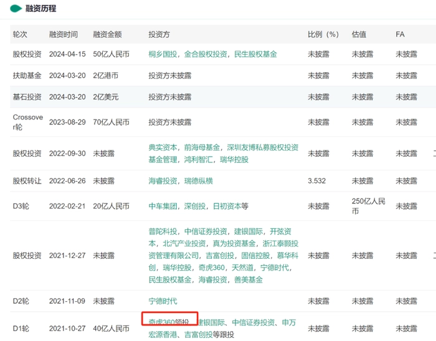The height and width of the screenshot is (341, 436).
Task: Open 典实资本 investor link
Action: [163, 148]
